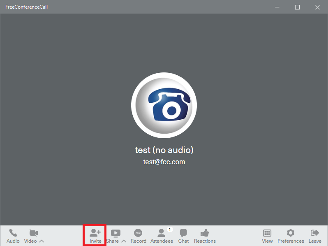328x246 pixels.
Task: Maximize the FreeConferenceCall window
Action: click(x=297, y=7)
